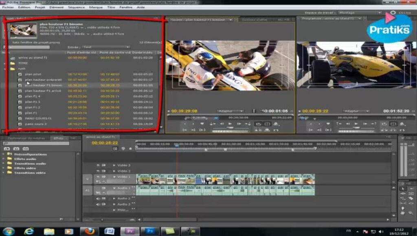Click the sequence icon of arrive au stand f1
The height and width of the screenshot is (236, 417).
pyautogui.click(x=13, y=58)
